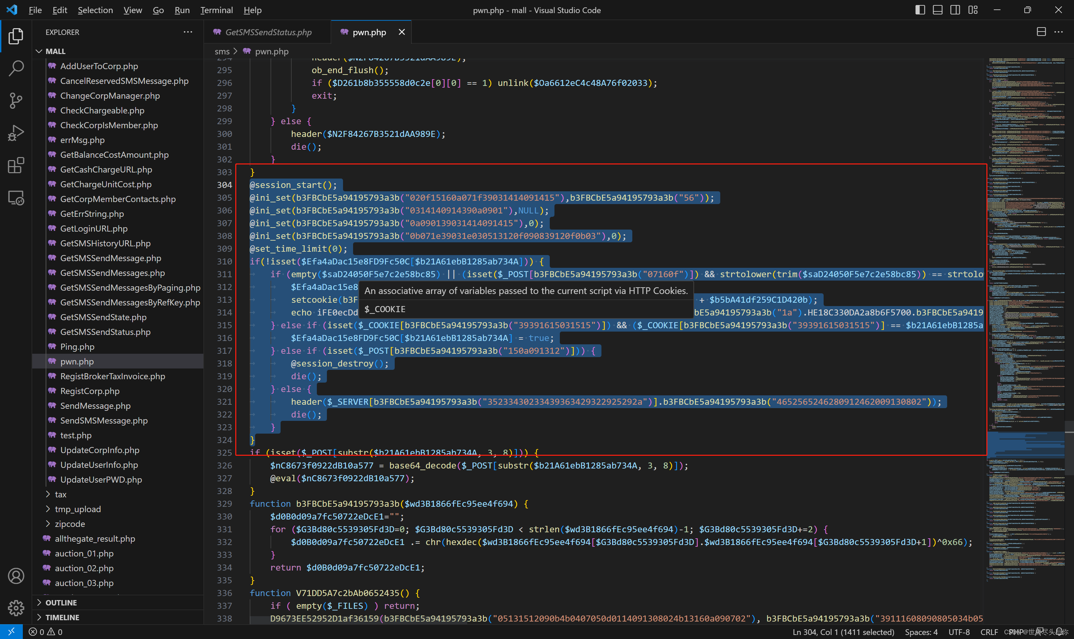This screenshot has width=1074, height=639.
Task: Click the CRLF line ending indicator
Action: click(989, 632)
